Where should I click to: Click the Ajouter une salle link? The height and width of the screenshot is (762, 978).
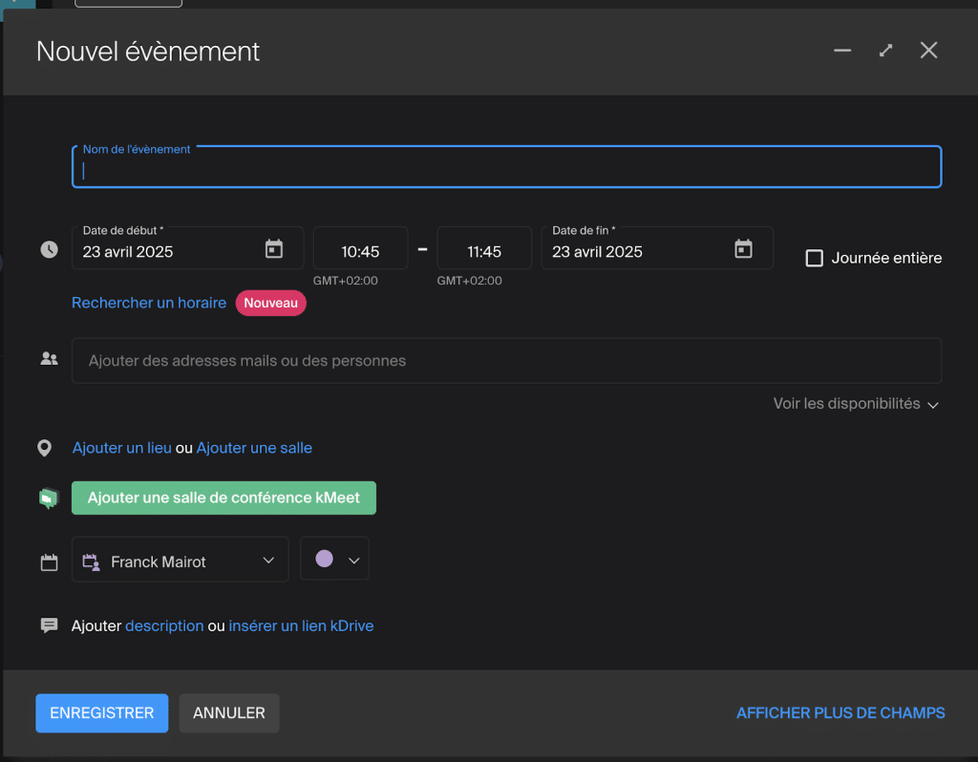(254, 448)
